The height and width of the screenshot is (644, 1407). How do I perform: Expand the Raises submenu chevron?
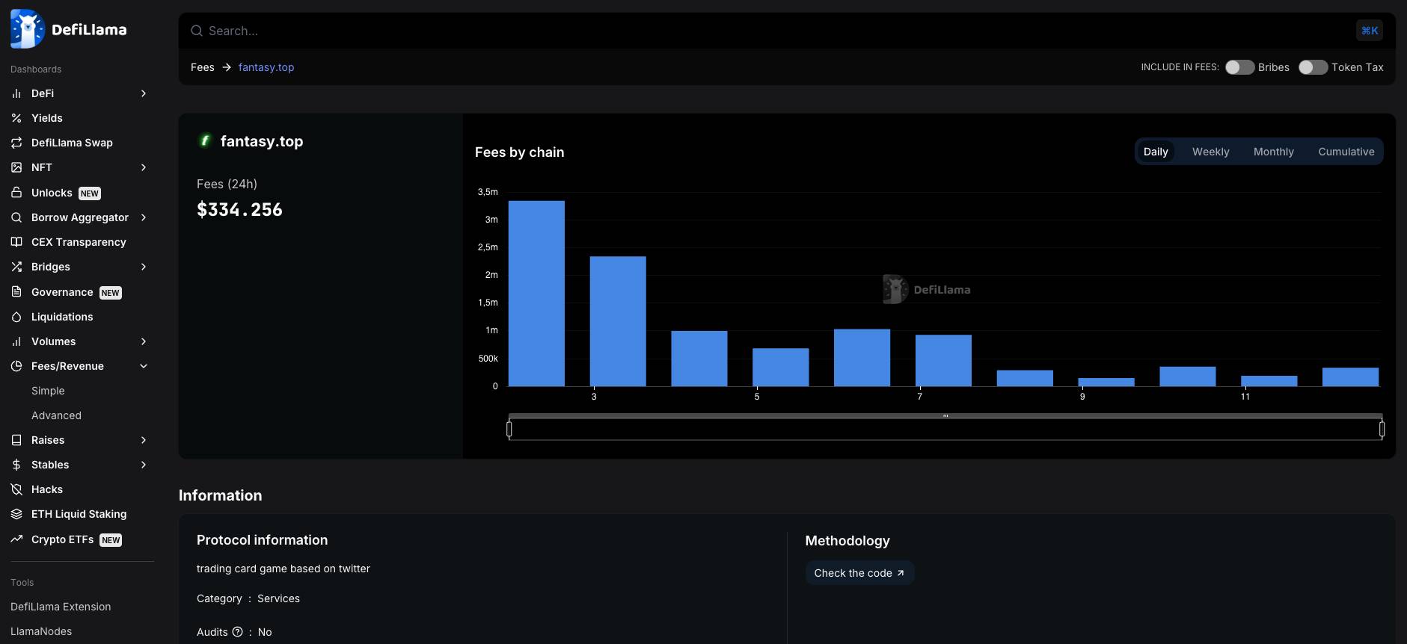pyautogui.click(x=144, y=440)
